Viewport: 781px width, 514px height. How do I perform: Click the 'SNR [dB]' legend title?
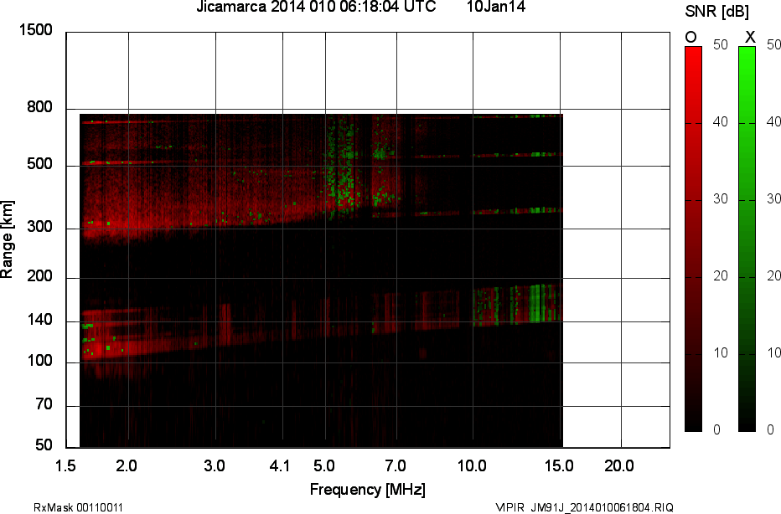click(716, 11)
